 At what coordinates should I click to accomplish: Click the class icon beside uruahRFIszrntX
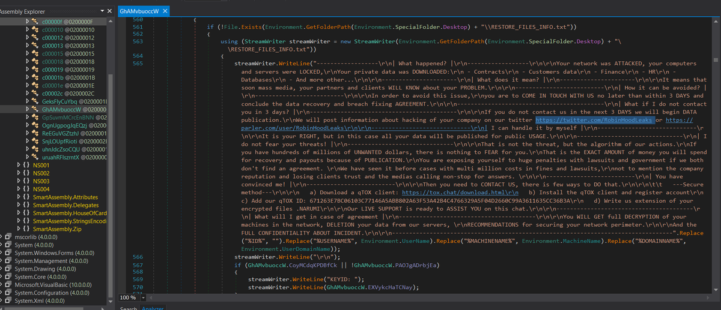pos(35,156)
